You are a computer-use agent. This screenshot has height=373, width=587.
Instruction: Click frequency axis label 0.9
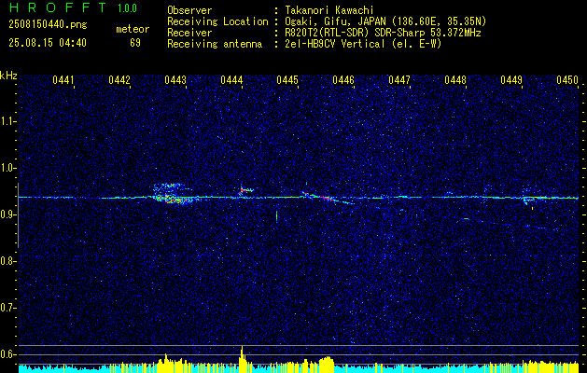[7, 214]
